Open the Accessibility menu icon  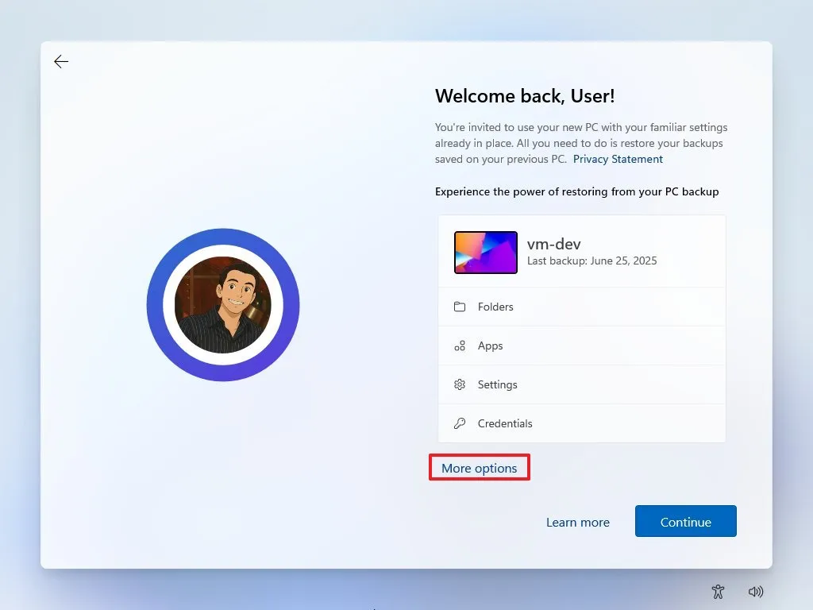(719, 591)
